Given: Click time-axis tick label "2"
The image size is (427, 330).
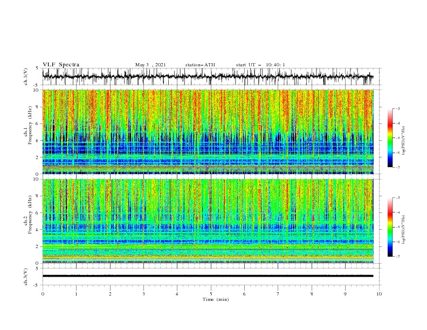Looking at the screenshot, I should pyautogui.click(x=110, y=294).
